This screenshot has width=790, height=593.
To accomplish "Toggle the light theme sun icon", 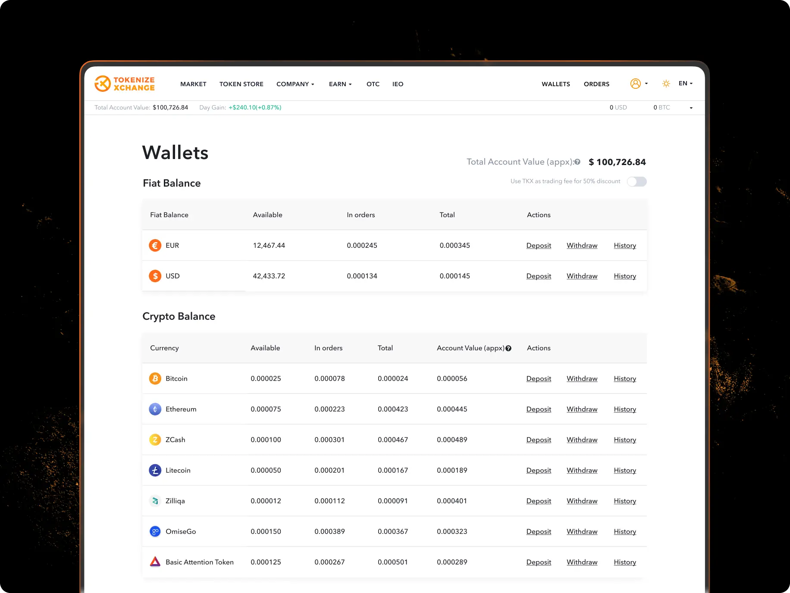I will coord(666,84).
